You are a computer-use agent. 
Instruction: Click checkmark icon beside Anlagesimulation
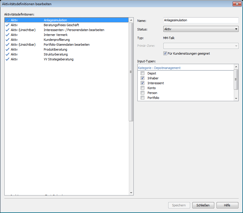pos(7,20)
